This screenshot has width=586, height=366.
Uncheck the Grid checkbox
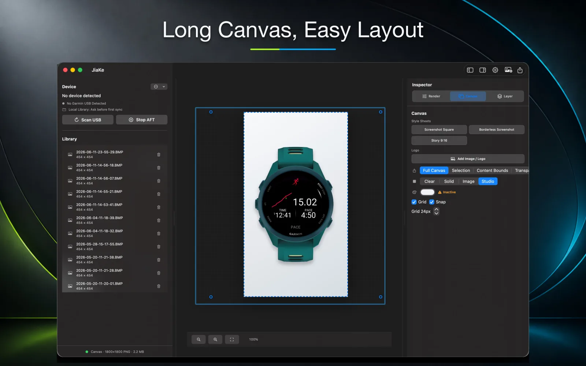click(414, 202)
